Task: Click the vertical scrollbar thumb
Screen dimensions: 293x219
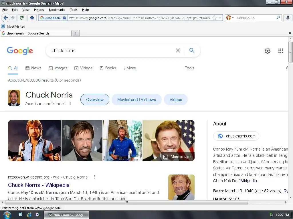Action: point(290,52)
